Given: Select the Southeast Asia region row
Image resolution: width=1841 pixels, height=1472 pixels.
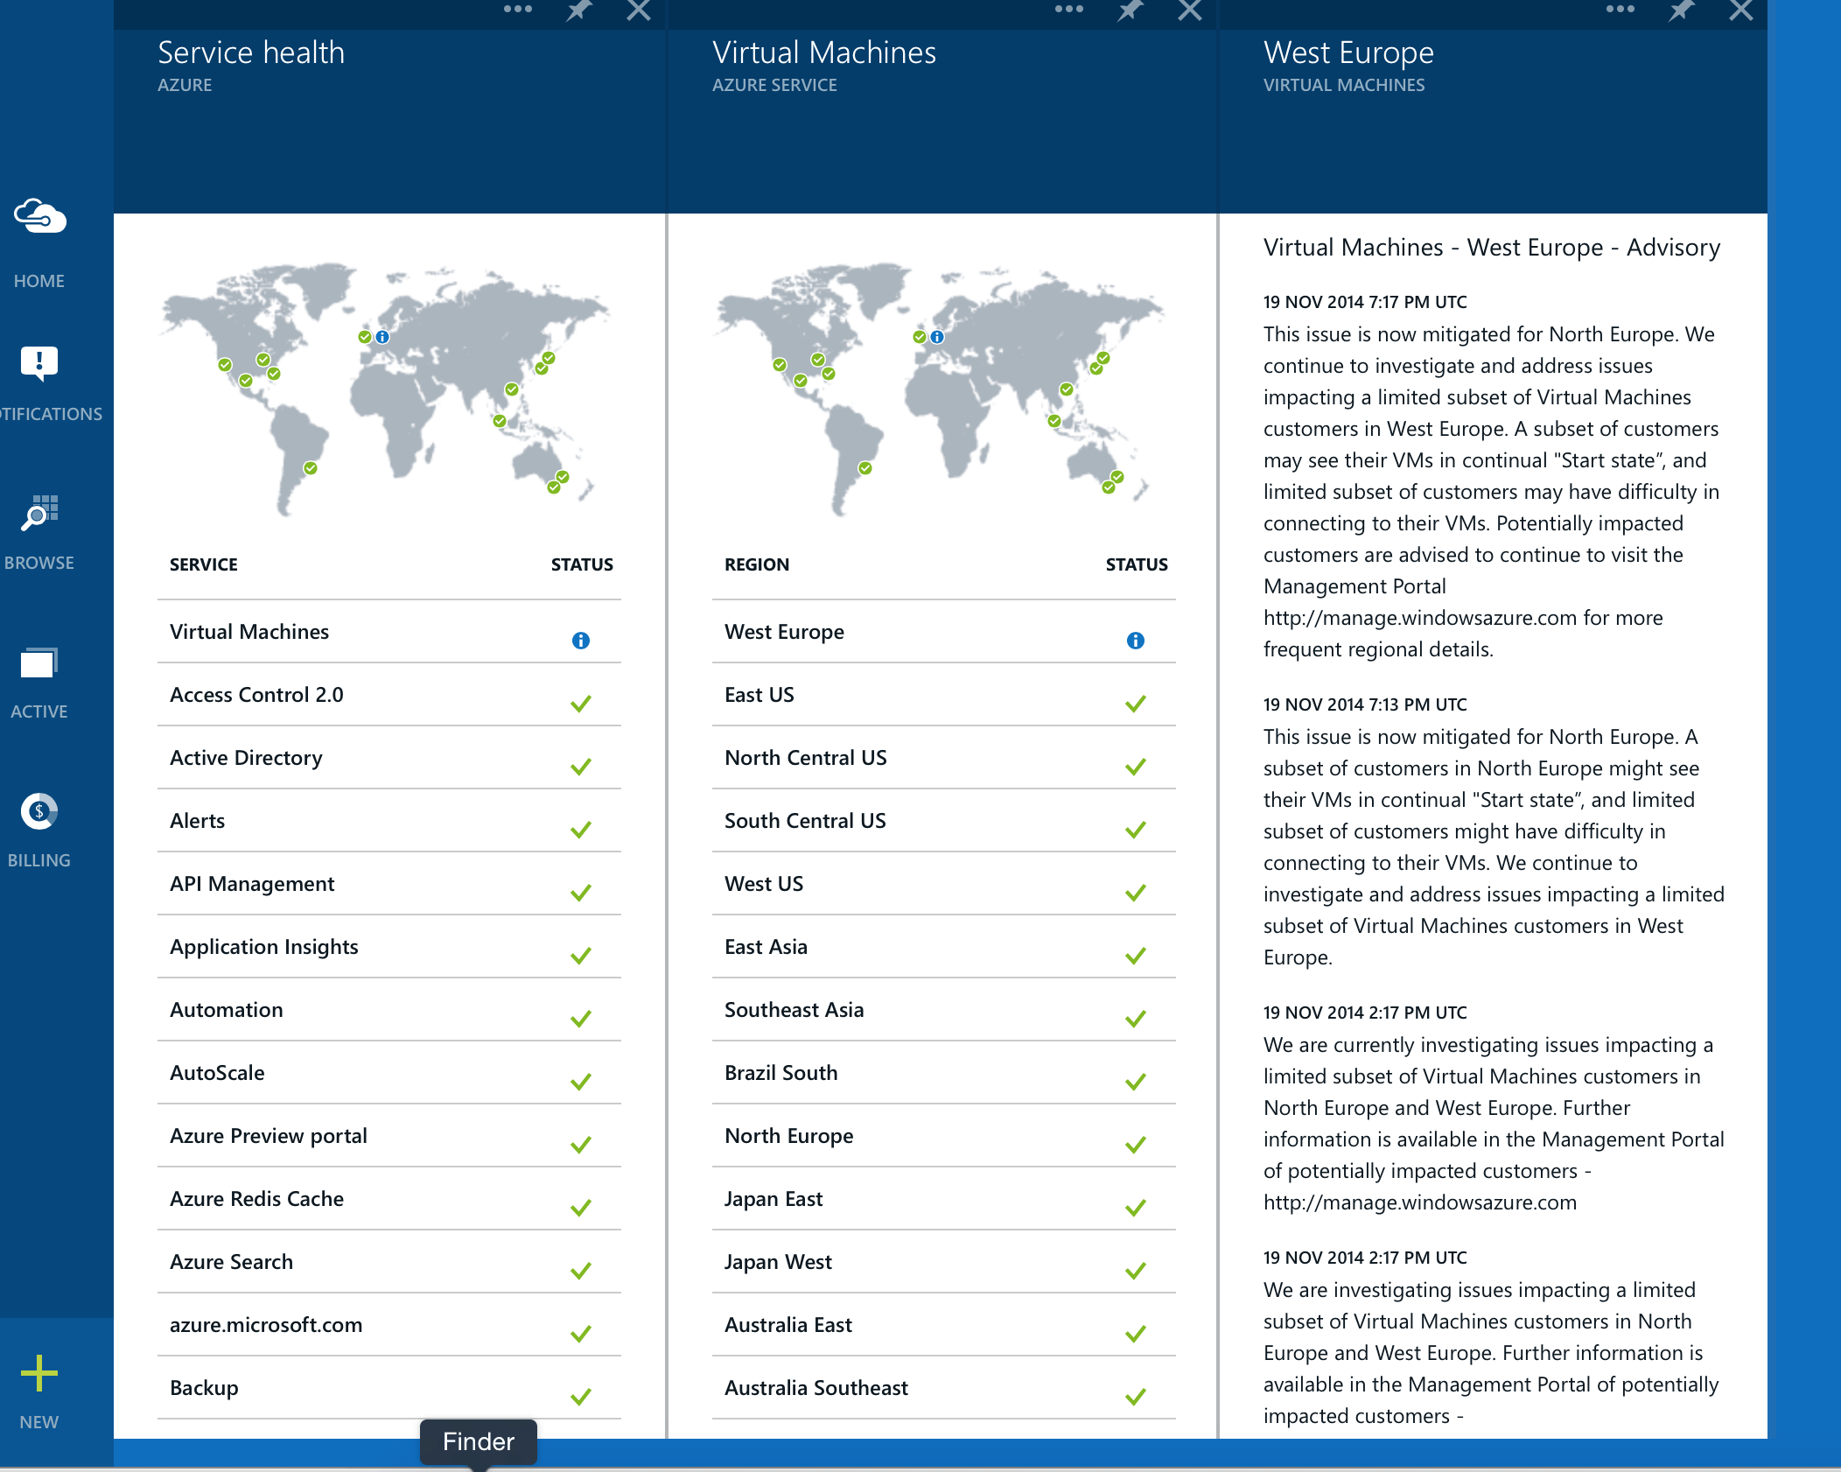Looking at the screenshot, I should (x=944, y=1010).
